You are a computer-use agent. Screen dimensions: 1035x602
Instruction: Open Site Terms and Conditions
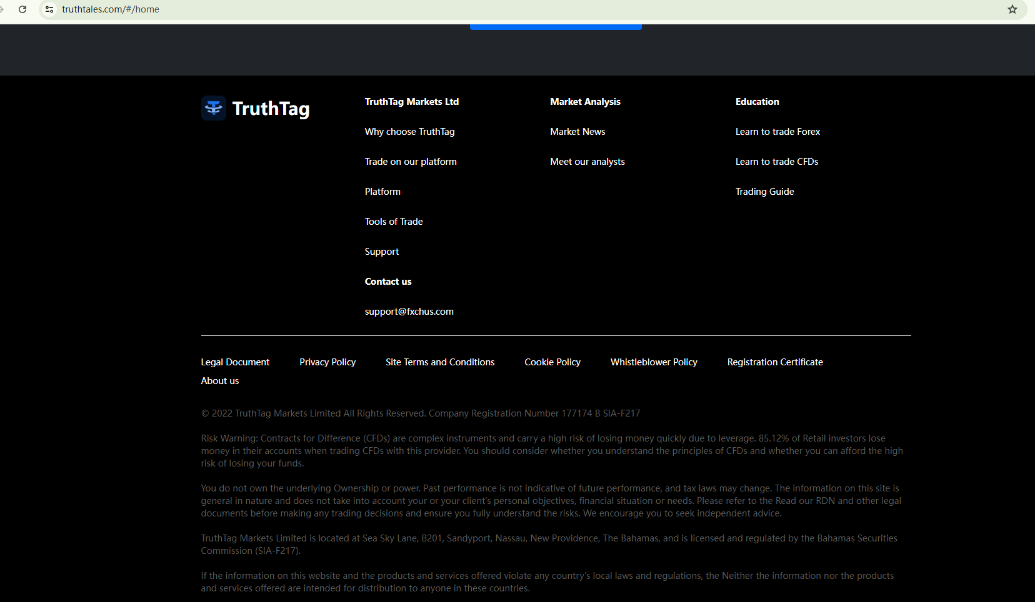tap(440, 362)
